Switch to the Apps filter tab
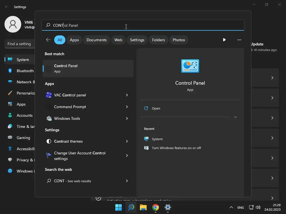 (74, 40)
